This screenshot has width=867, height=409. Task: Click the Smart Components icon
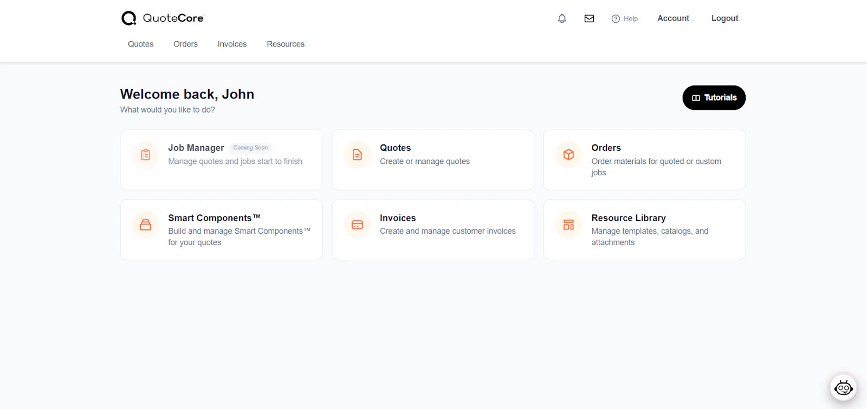point(146,225)
